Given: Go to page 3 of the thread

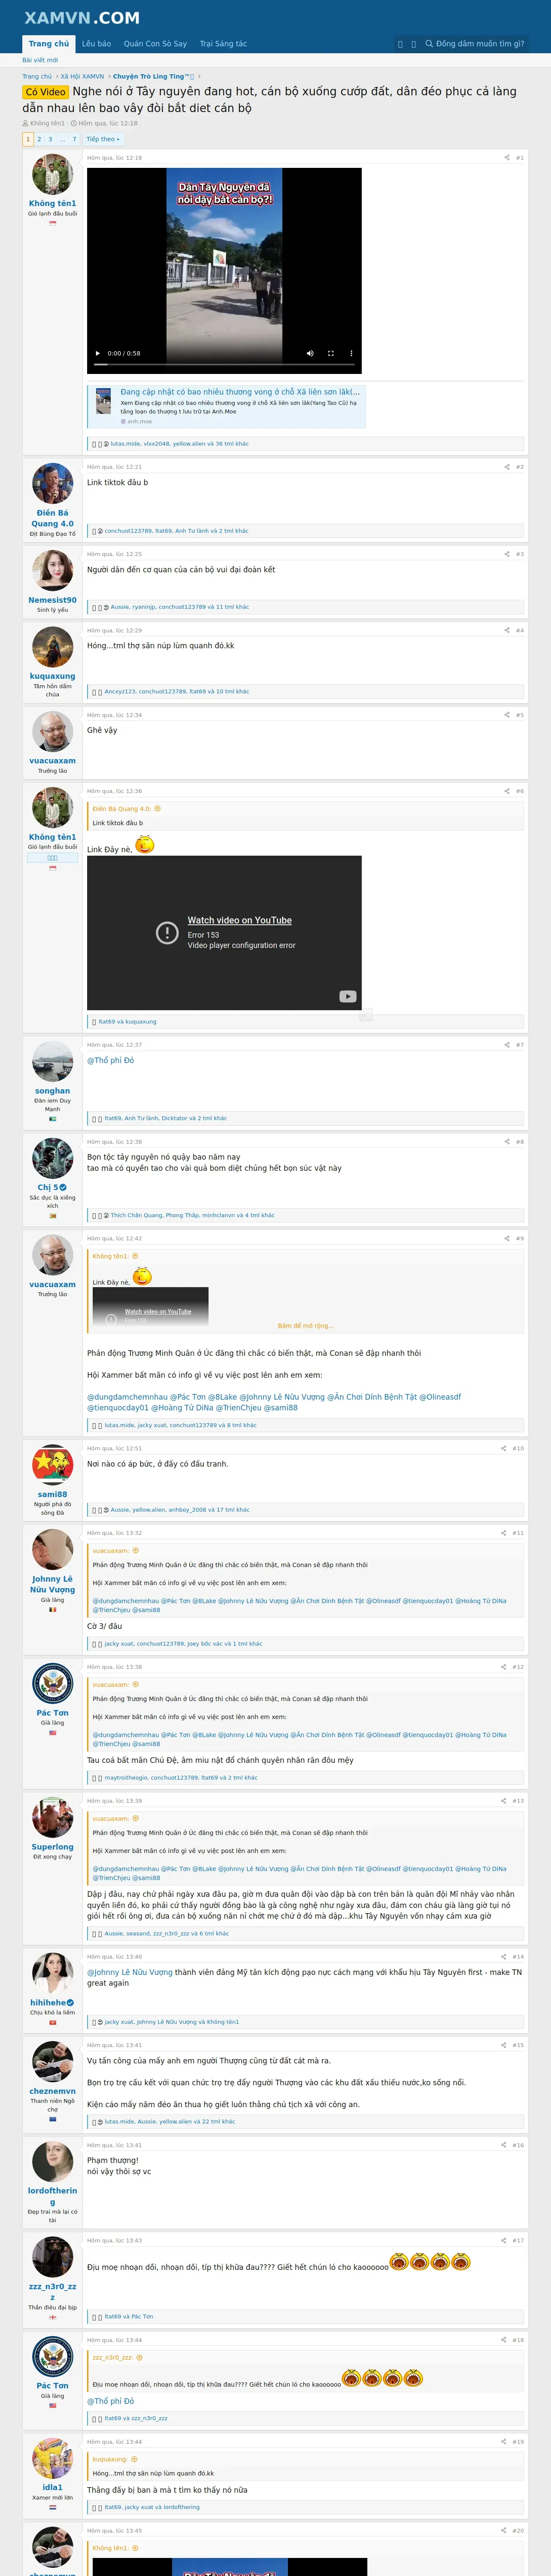Looking at the screenshot, I should click(x=50, y=139).
